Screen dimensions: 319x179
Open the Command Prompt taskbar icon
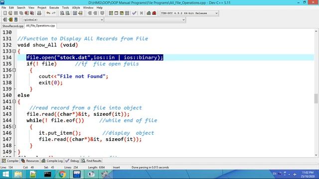click(48, 175)
